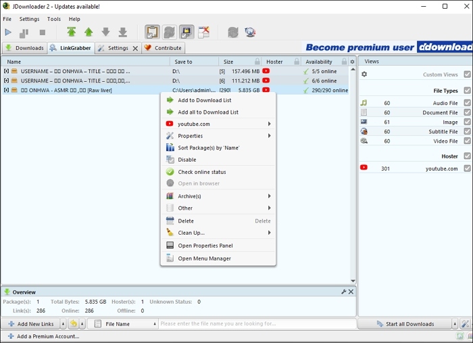Click the bottom-right sidebar settings wrench icon
The height and width of the screenshot is (343, 473).
point(466,324)
